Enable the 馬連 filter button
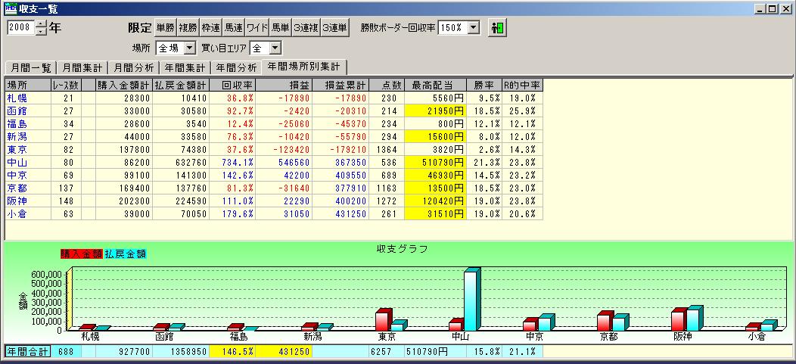 235,28
